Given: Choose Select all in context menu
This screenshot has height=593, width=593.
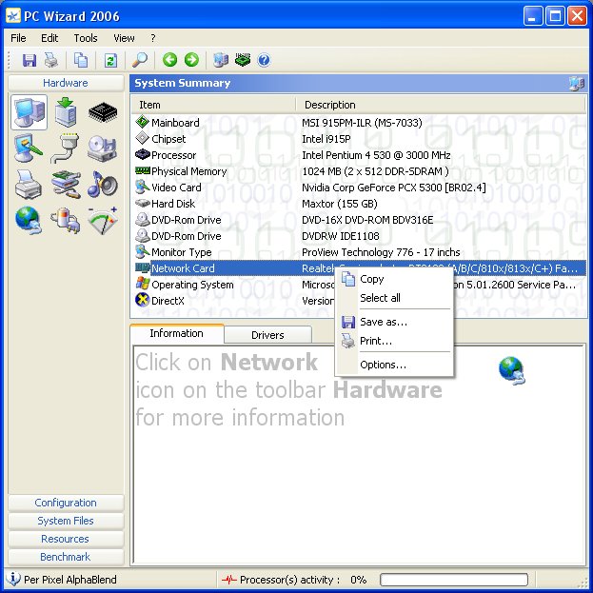Looking at the screenshot, I should pyautogui.click(x=394, y=298).
